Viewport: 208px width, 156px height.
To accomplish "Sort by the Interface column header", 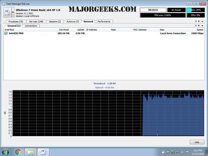I will coord(29,30).
